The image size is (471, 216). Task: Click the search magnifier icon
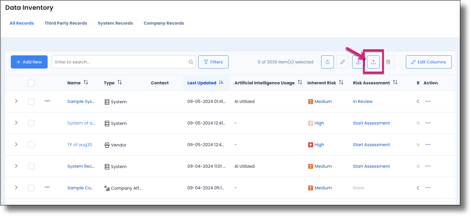[x=191, y=62]
